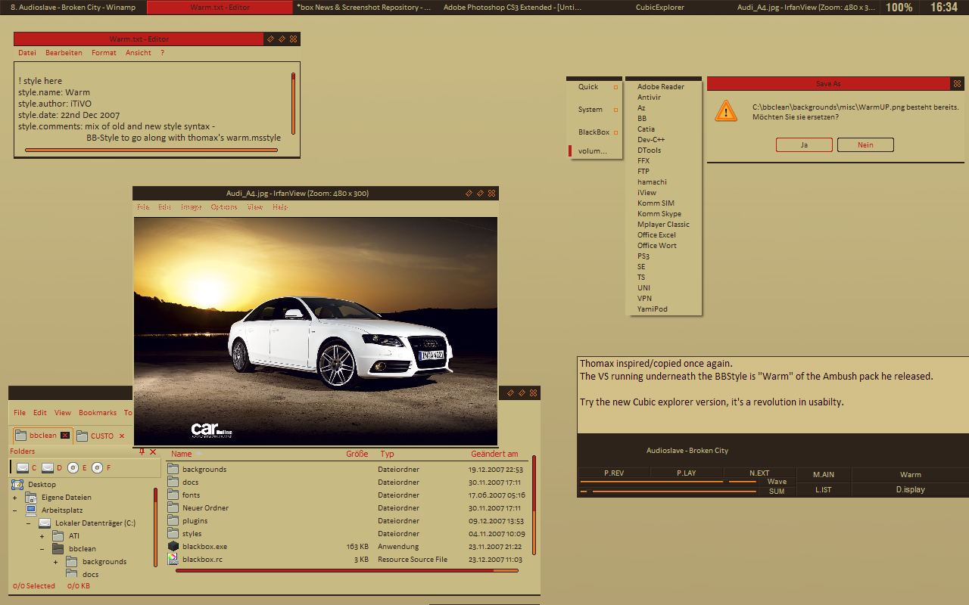The width and height of the screenshot is (969, 605).
Task: Open the Bookmarks menu in CubicExplorer
Action: point(98,413)
